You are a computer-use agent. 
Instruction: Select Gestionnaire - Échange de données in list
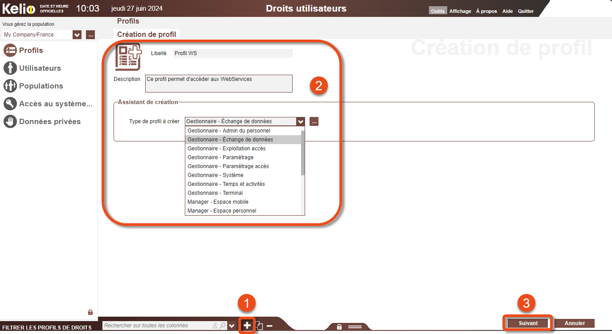243,140
